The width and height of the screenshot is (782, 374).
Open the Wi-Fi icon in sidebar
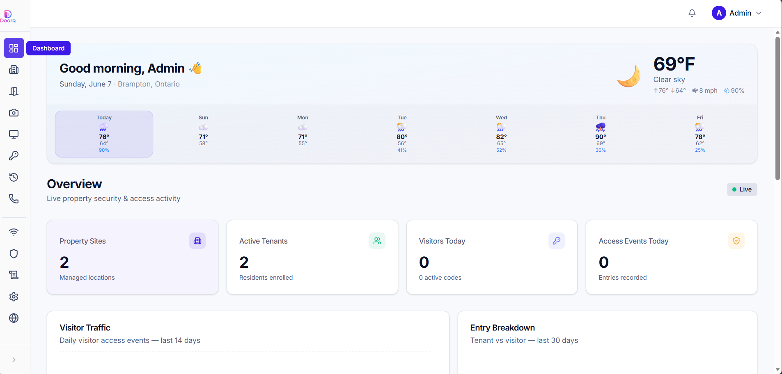(x=14, y=232)
